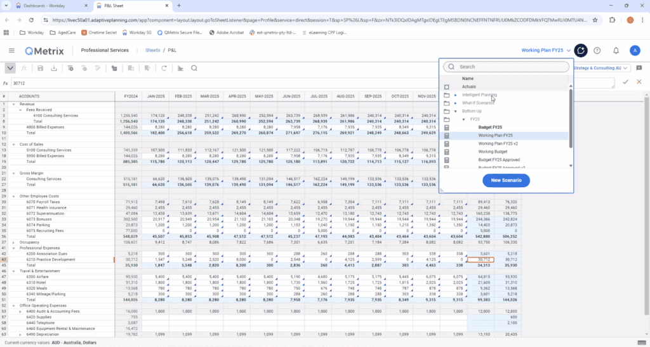Open the browser tab search chevron
The height and width of the screenshot is (347, 650).
(x=6, y=6)
